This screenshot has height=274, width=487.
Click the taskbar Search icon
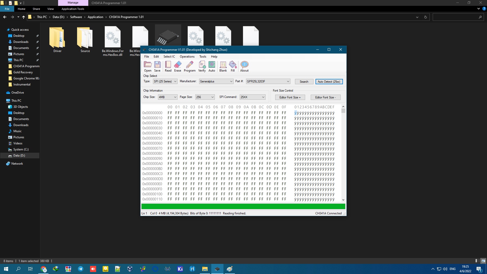[x=18, y=269]
